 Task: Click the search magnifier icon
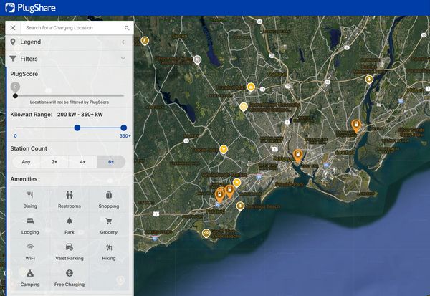click(x=127, y=28)
